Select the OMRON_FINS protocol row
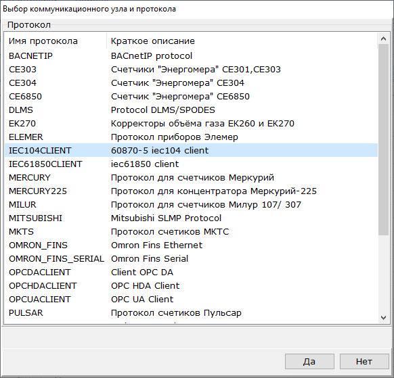Screen dimensions: 394x378 pyautogui.click(x=191, y=245)
